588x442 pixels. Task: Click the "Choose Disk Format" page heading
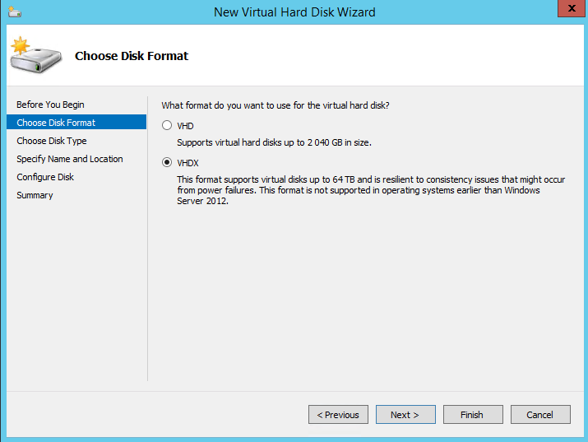tap(132, 56)
